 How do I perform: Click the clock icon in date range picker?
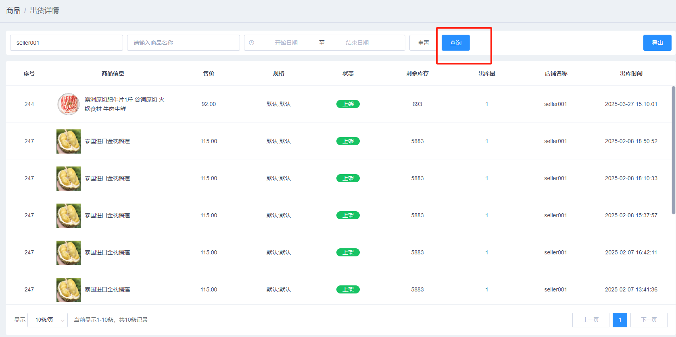[252, 43]
